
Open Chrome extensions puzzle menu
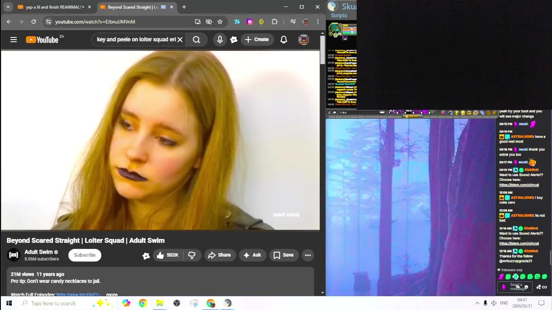pos(274,22)
